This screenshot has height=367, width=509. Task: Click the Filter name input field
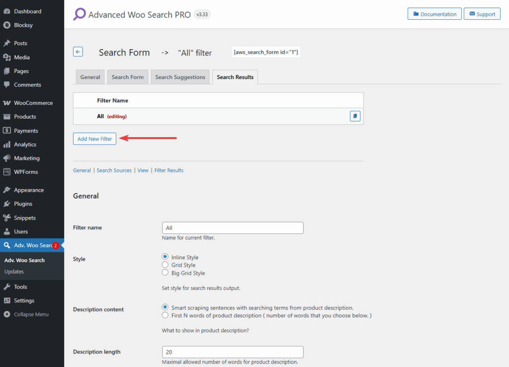(x=232, y=227)
